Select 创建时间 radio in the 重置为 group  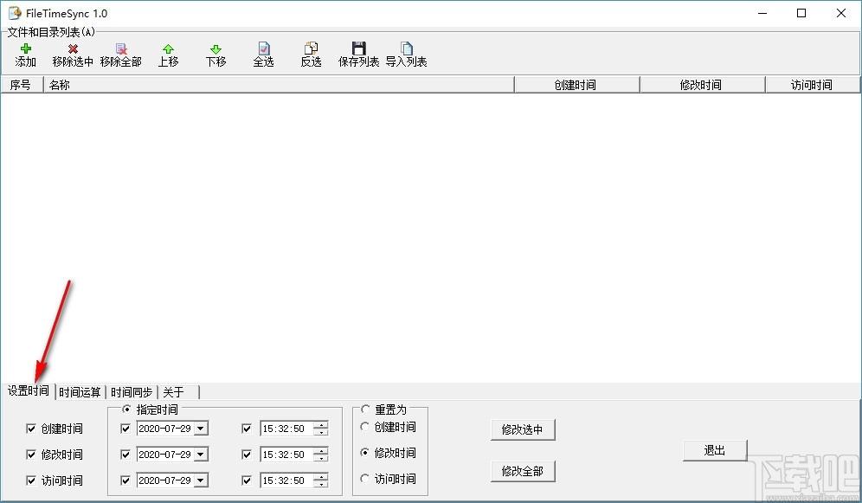pyautogui.click(x=364, y=427)
